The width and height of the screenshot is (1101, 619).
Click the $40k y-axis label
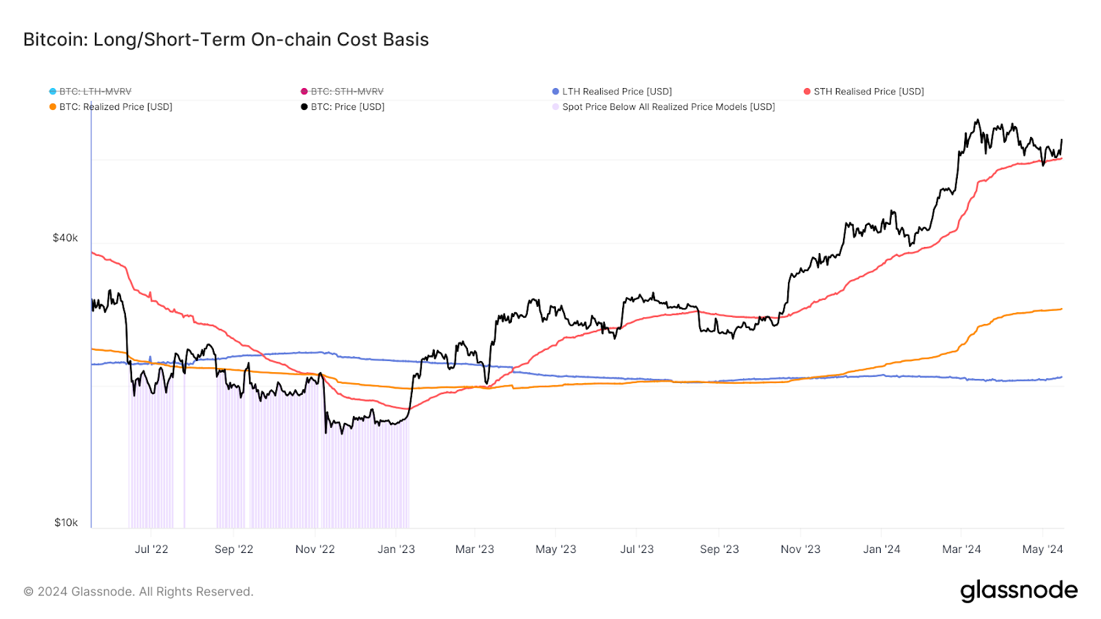pos(65,238)
